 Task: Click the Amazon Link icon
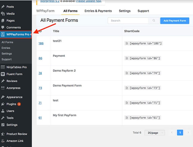point(3,141)
